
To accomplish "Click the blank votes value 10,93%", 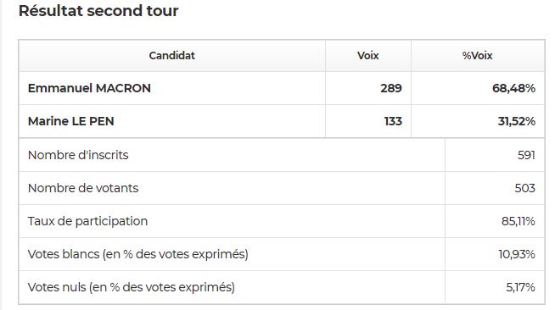I will (517, 254).
